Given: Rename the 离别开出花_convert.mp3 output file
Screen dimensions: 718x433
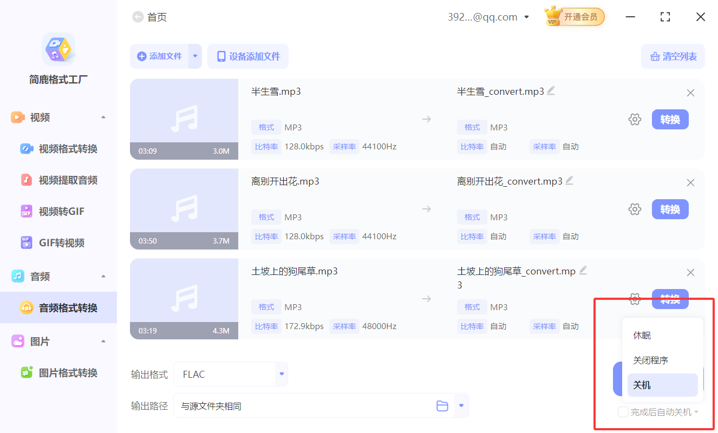Looking at the screenshot, I should (x=569, y=181).
